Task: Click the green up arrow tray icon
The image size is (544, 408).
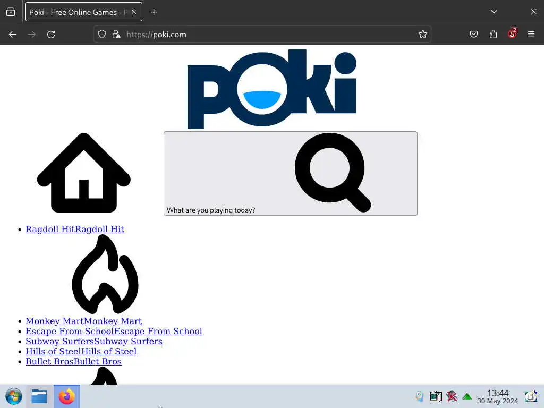Action: click(467, 396)
